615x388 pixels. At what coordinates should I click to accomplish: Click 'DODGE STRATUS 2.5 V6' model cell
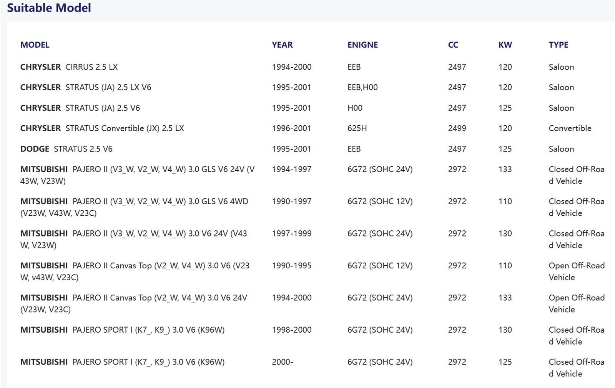[x=66, y=149]
